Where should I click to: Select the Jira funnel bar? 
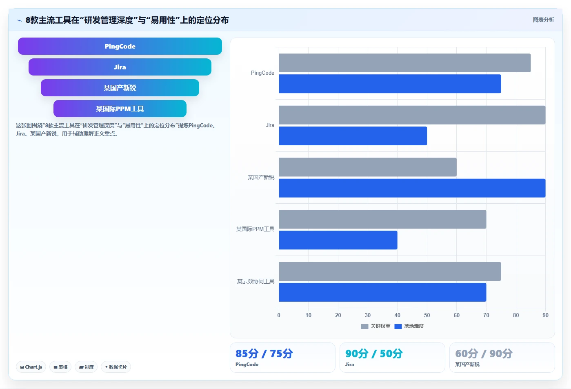pyautogui.click(x=120, y=67)
